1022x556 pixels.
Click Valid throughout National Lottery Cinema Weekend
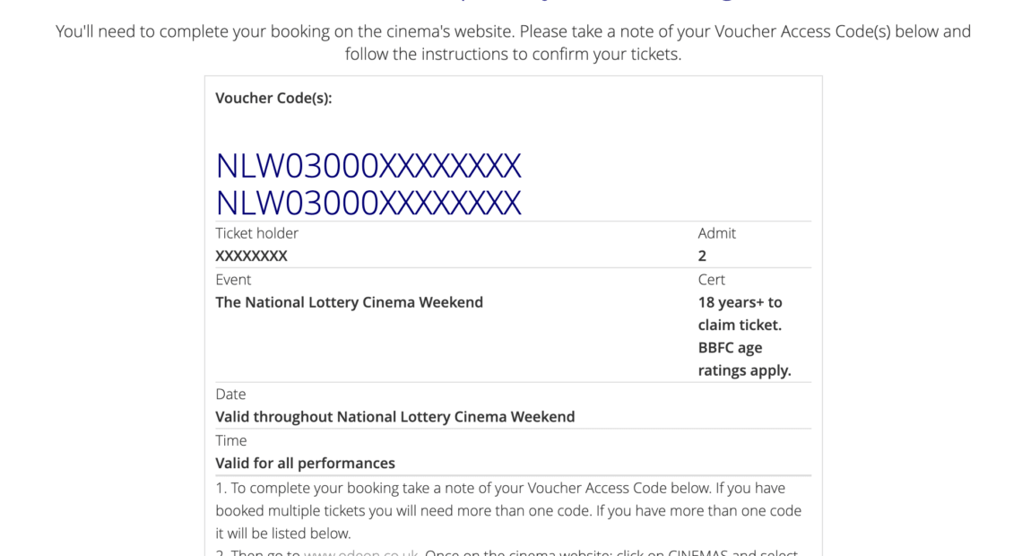coord(395,416)
